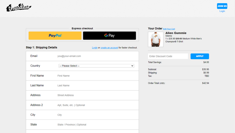Viewport: 235px width, 133px height.
Task: Focus the Street Address field
Action: (x=96, y=95)
